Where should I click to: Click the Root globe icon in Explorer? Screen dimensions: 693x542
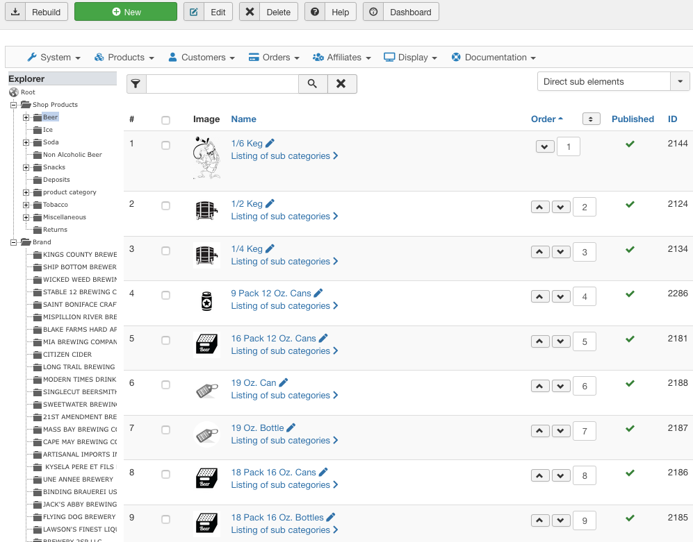14,92
